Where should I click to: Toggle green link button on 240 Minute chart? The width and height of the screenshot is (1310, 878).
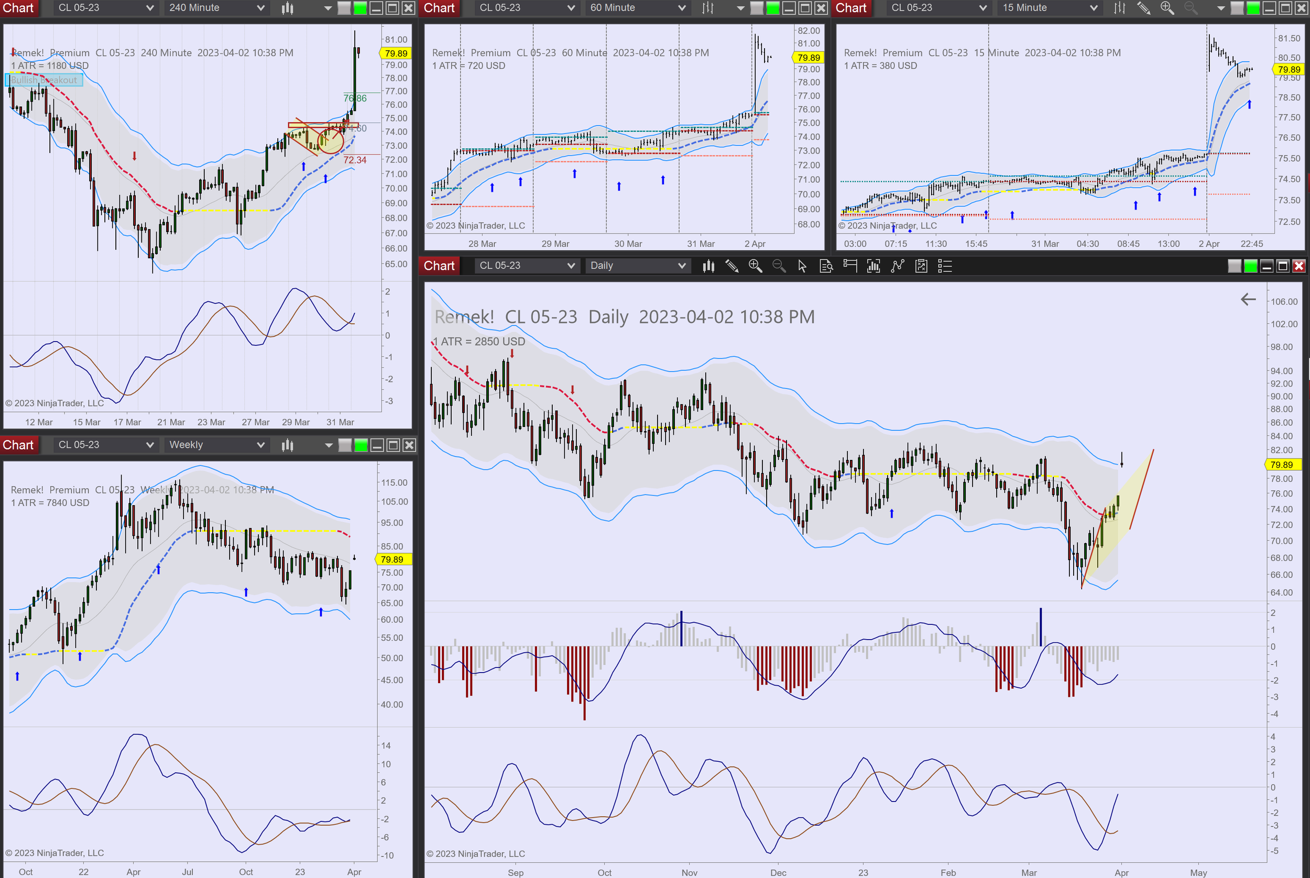(x=360, y=8)
